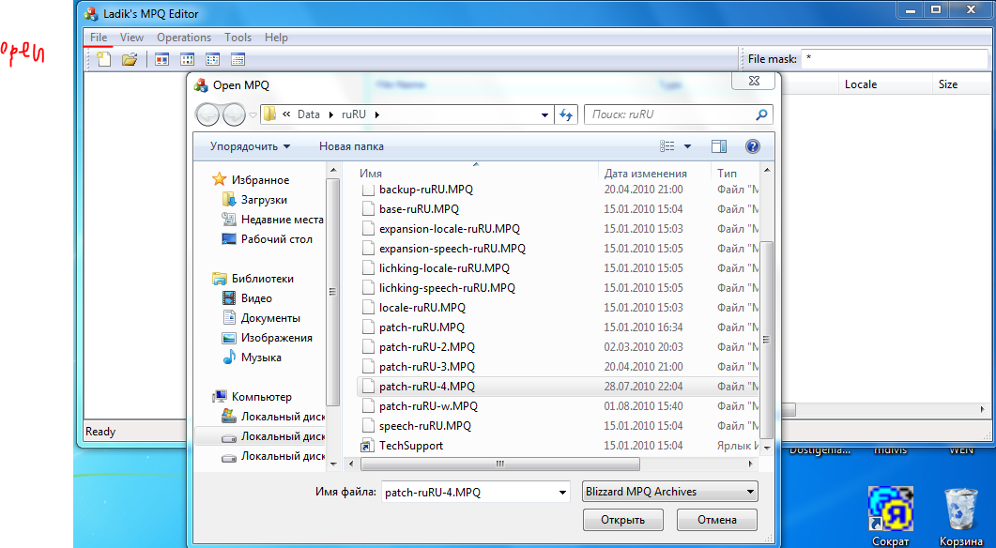
Task: Click the « breadcrumb overflow chevron
Action: [286, 114]
